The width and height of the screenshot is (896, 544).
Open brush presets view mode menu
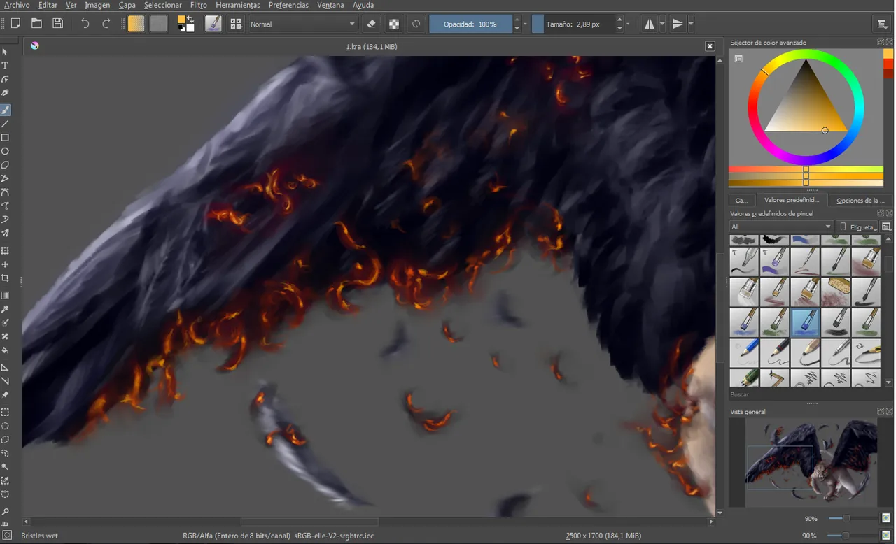click(886, 227)
